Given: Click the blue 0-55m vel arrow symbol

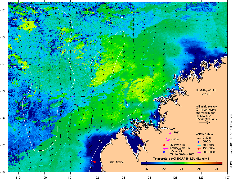Looking at the screenshot, I should 165,152.
